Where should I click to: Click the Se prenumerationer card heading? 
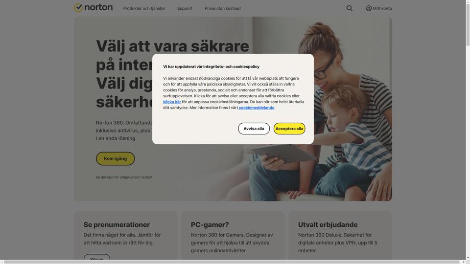[117, 225]
